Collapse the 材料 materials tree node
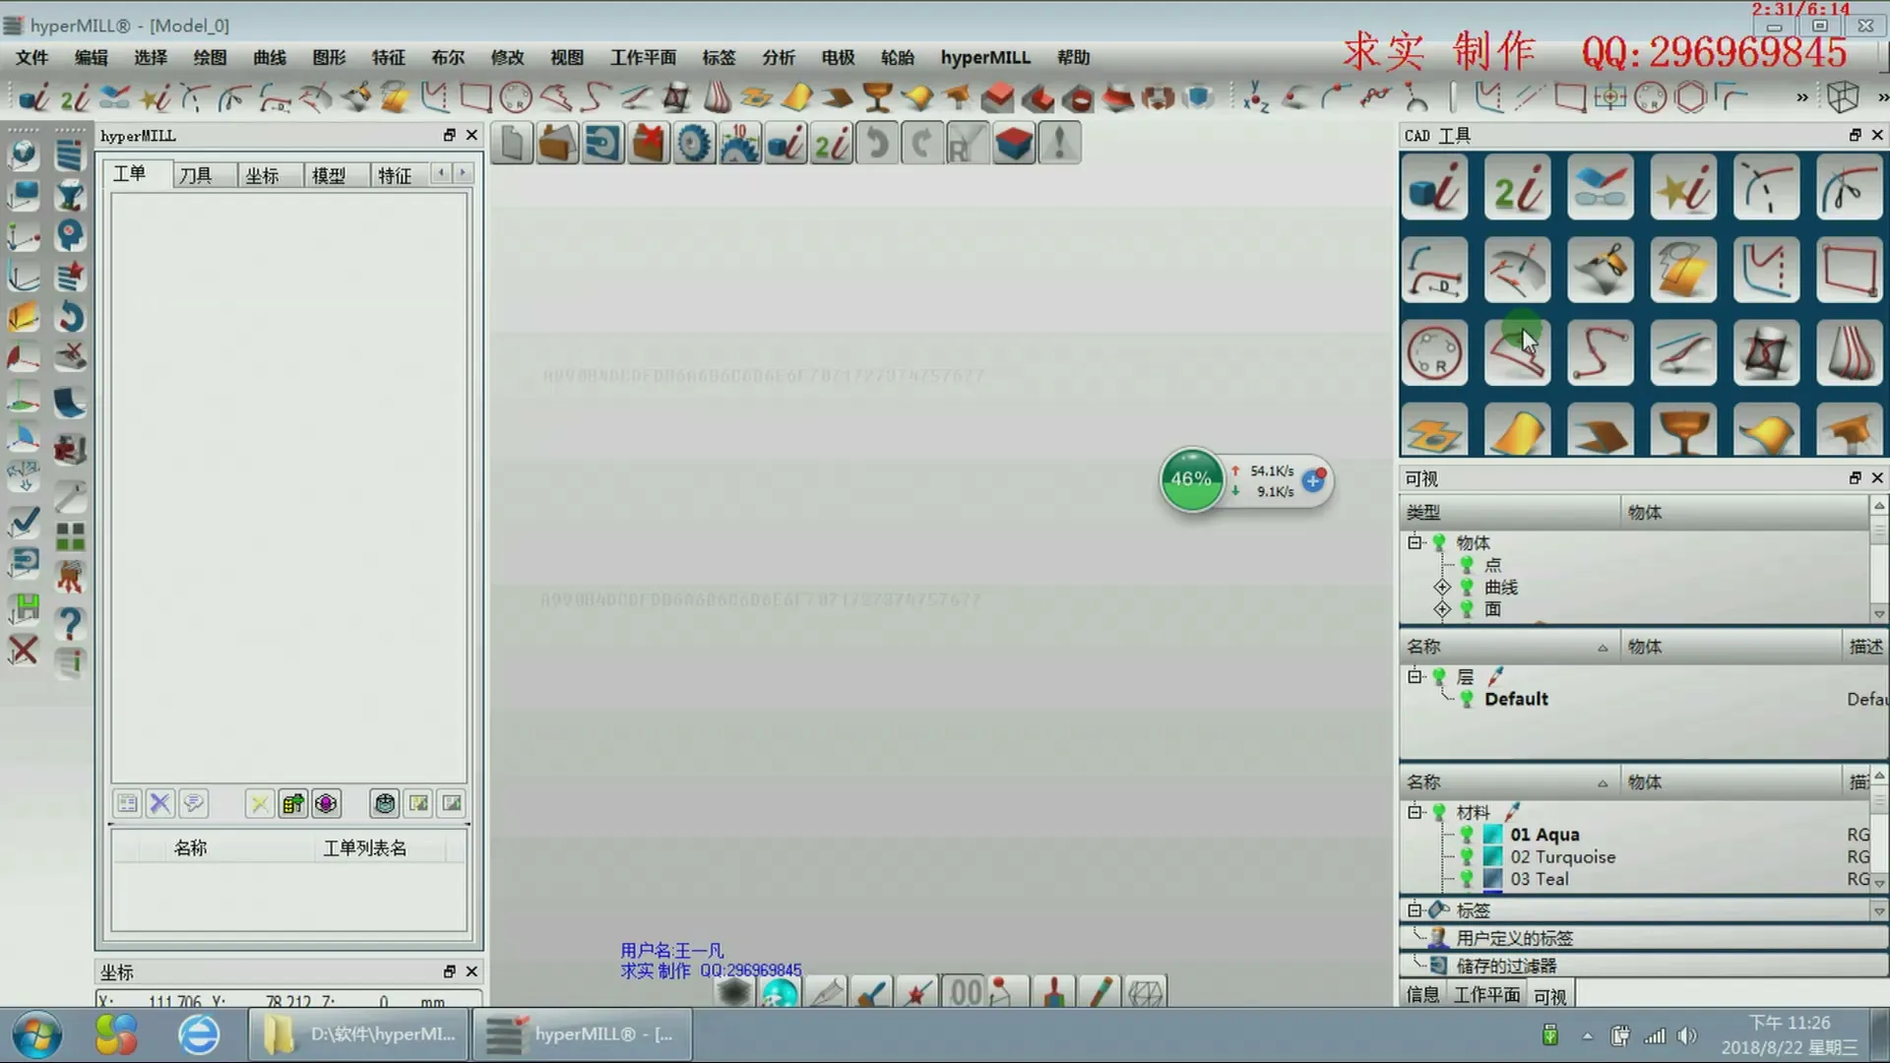Viewport: 1890px width, 1063px height. [x=1415, y=812]
